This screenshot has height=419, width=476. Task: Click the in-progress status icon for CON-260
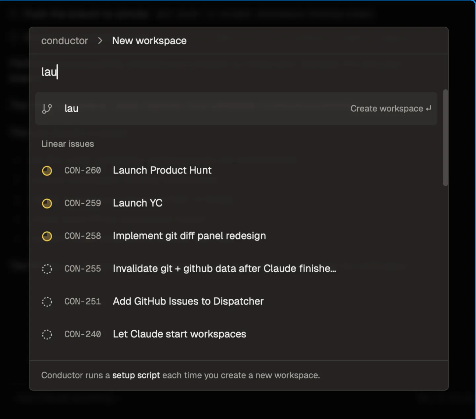click(x=47, y=171)
